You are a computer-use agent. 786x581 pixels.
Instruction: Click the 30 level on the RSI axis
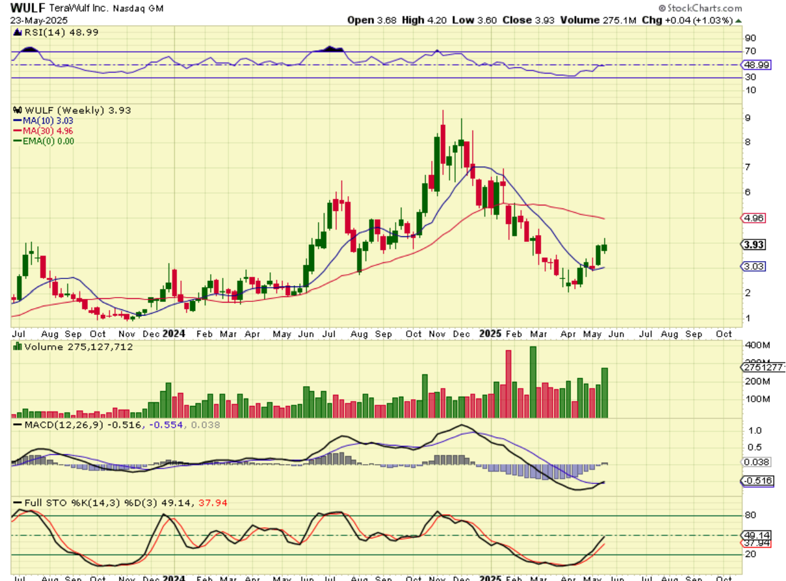(x=750, y=77)
